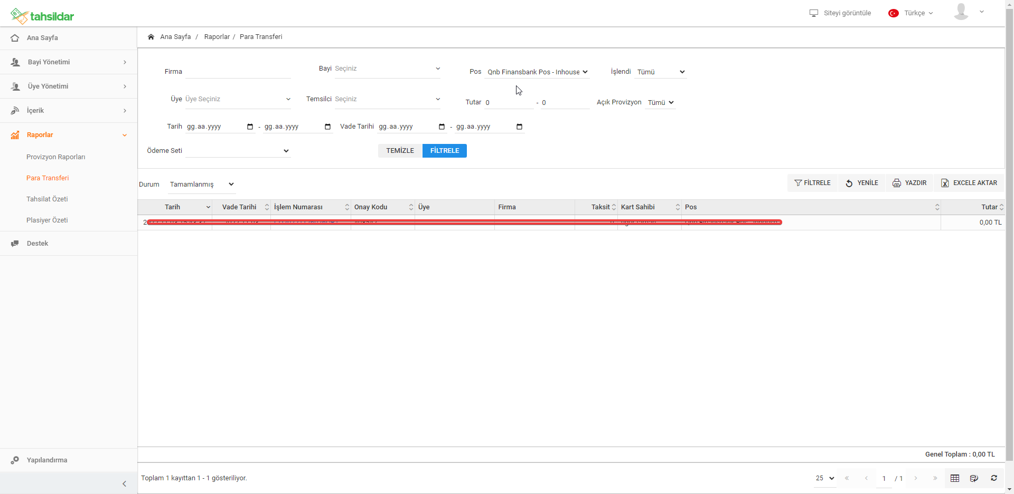Open the Pos dropdown Qnb Finansbank
The image size is (1014, 494).
pyautogui.click(x=537, y=72)
